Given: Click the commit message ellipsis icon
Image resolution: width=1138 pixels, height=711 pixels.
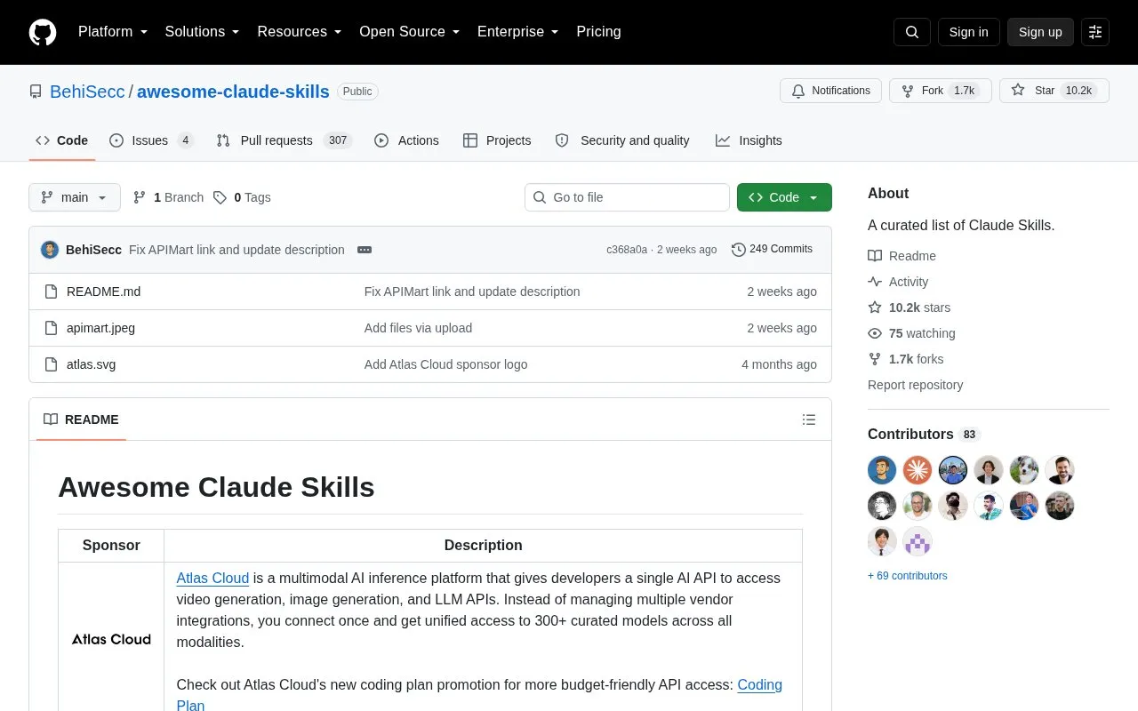Looking at the screenshot, I should click(x=365, y=250).
